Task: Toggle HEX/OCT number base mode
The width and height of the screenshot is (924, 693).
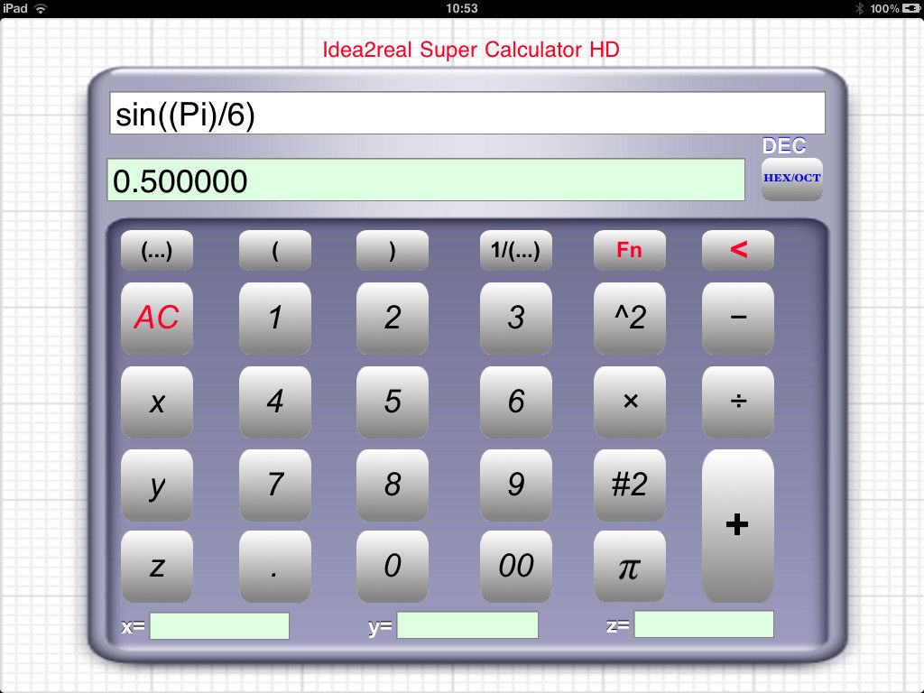Action: pos(791,180)
